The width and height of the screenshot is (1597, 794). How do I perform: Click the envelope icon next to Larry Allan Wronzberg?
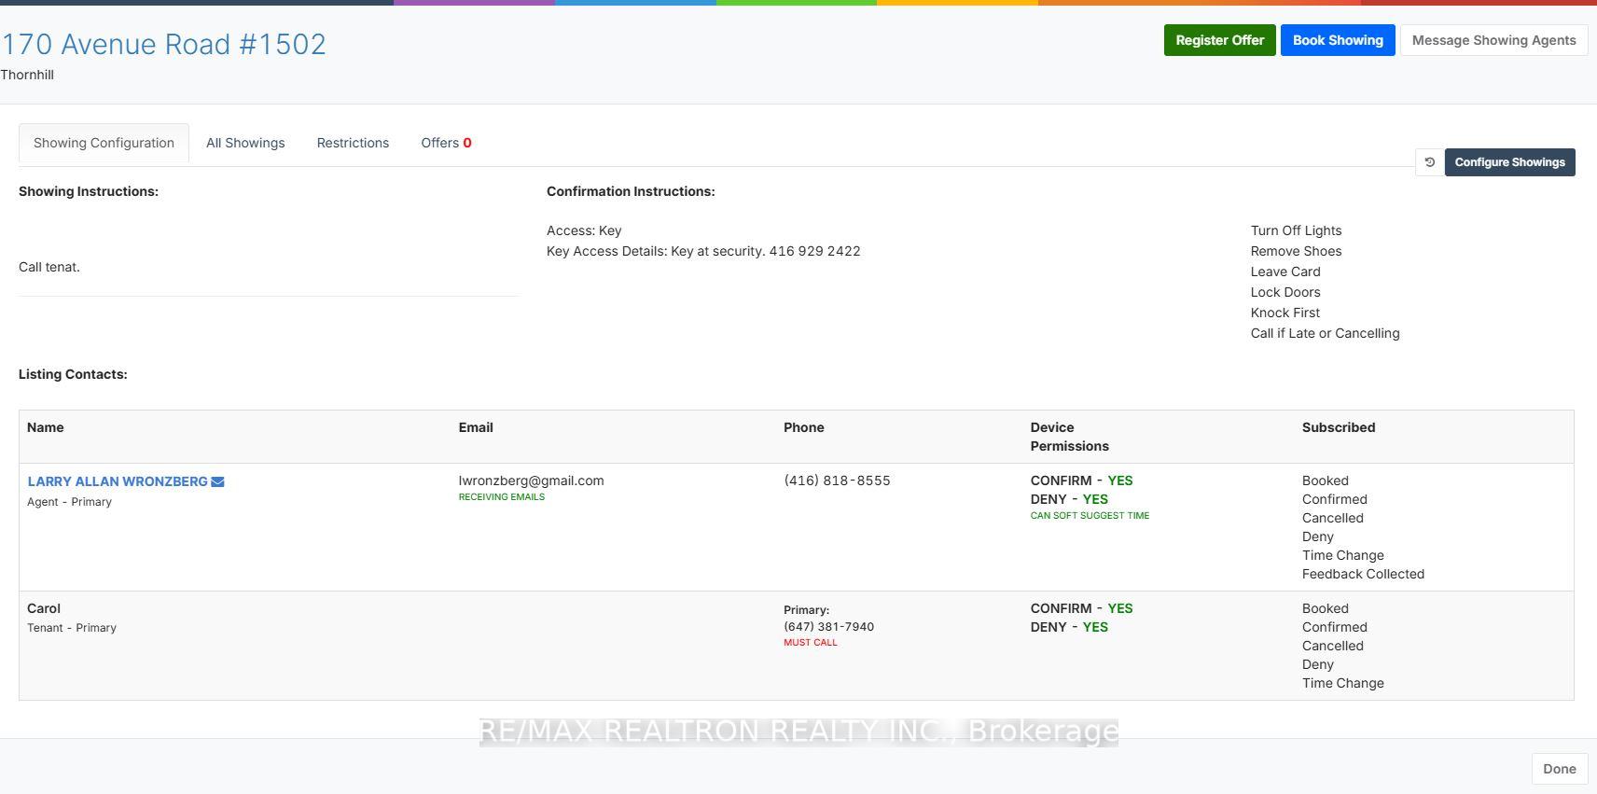pyautogui.click(x=217, y=481)
